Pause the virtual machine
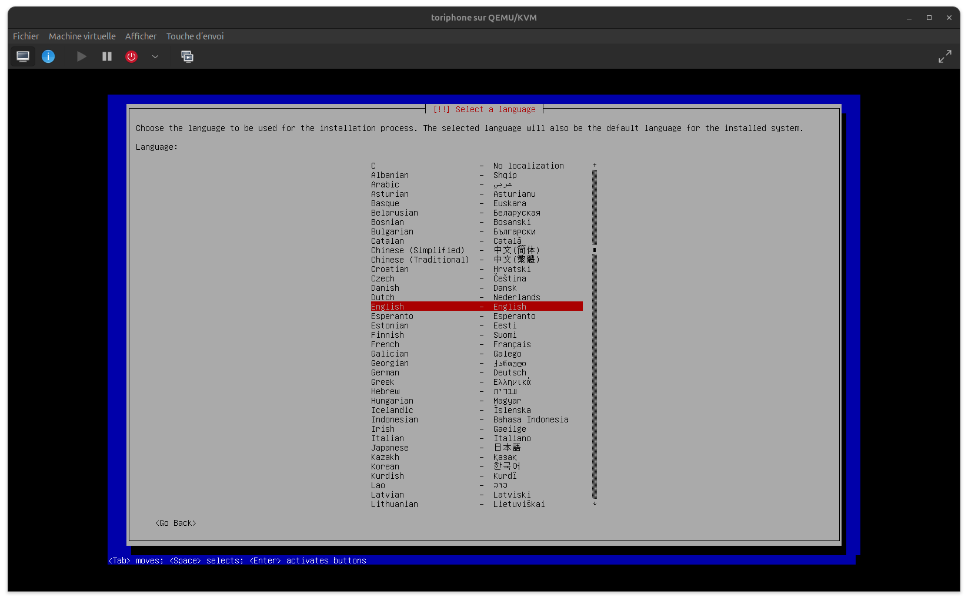This screenshot has height=601, width=968. [106, 56]
